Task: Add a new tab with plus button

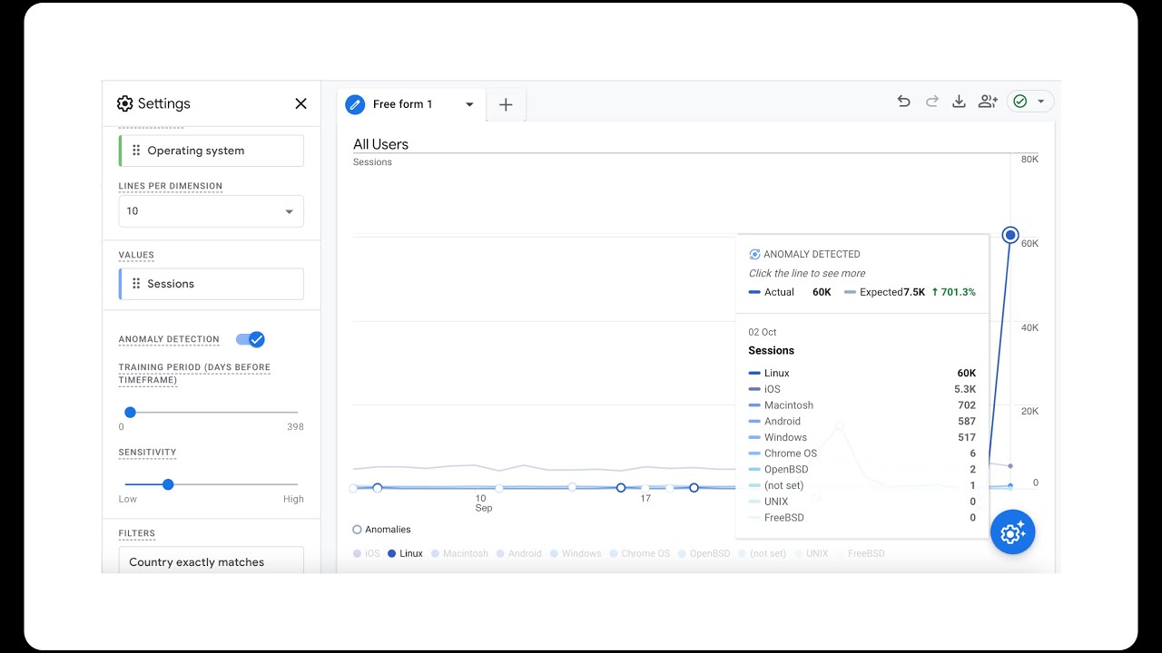Action: click(506, 104)
